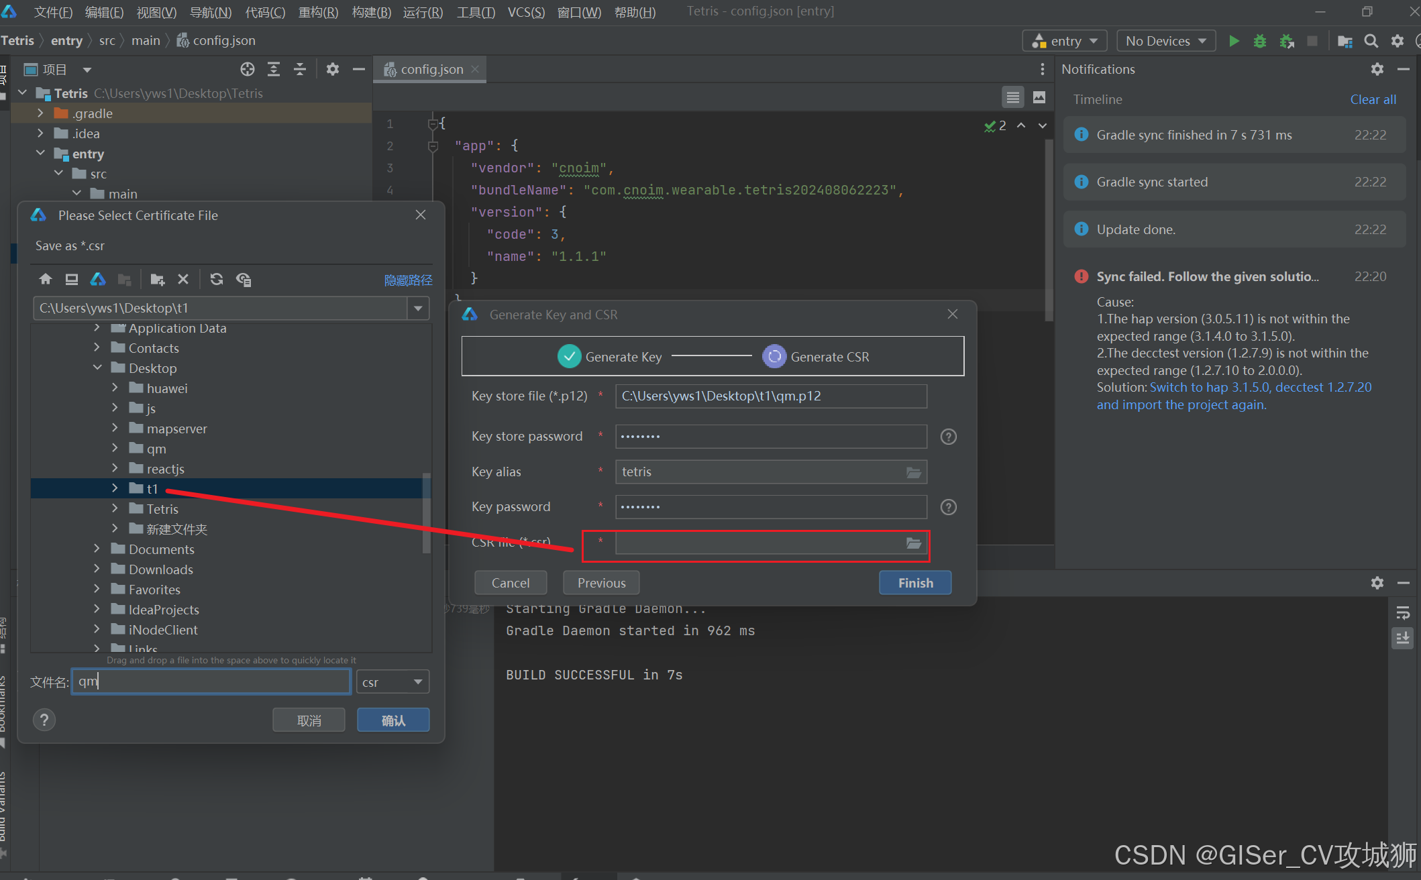Click the folder browse icon for CSR file
The image size is (1421, 880).
(x=912, y=542)
